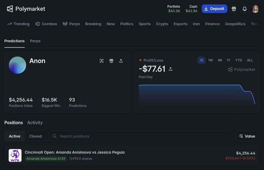Viewport: 264px width, 170px height.
Task: Click the 11,990.0 shares text
Action: click(81, 159)
